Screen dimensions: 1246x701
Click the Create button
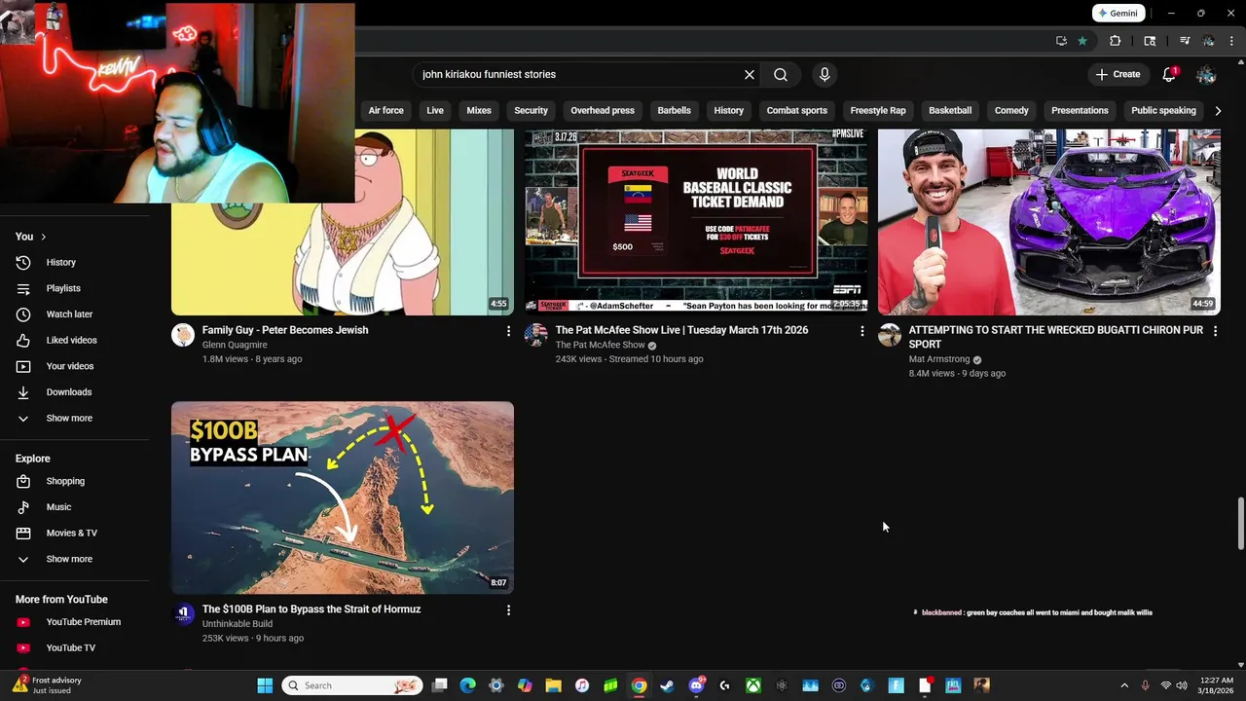[x=1118, y=74]
